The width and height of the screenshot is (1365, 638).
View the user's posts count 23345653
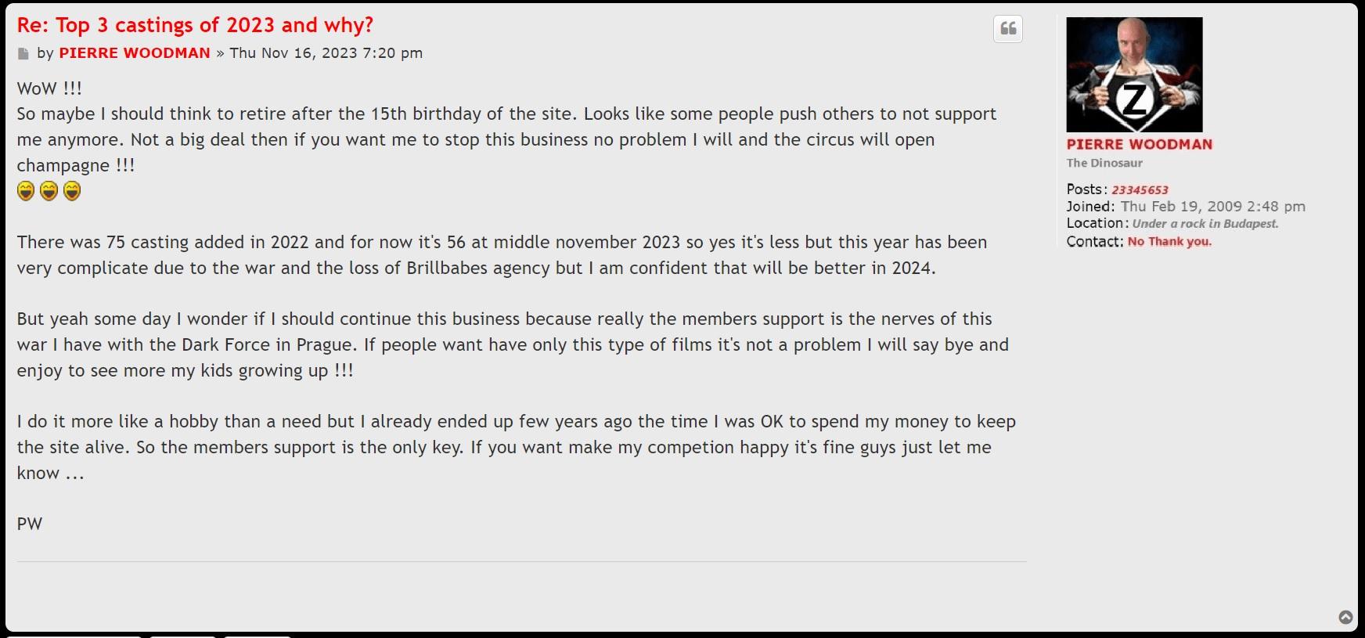click(x=1140, y=190)
